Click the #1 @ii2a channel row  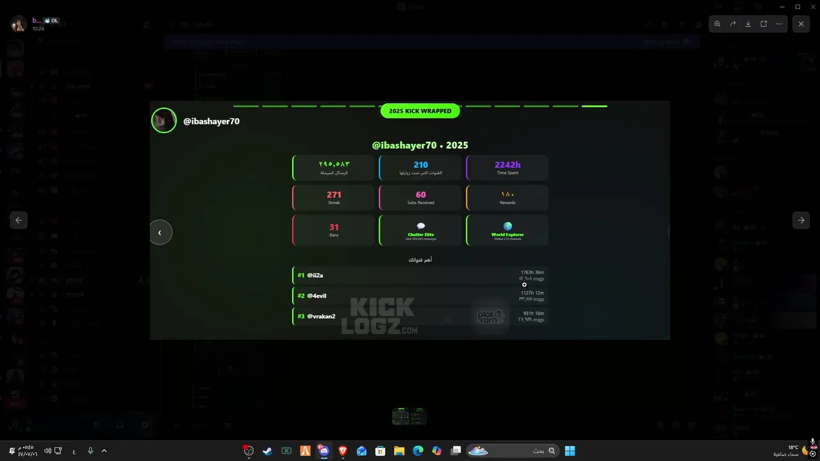pos(420,275)
